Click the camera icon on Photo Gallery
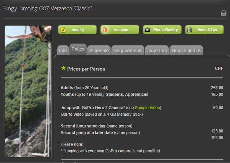The height and width of the screenshot is (163, 230). point(148,30)
